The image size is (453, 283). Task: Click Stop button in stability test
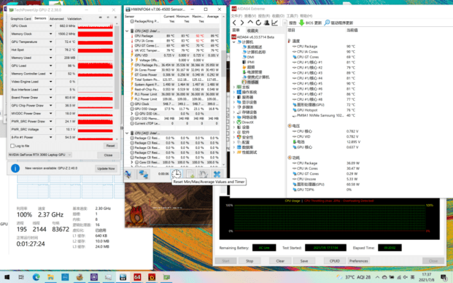[x=250, y=261]
